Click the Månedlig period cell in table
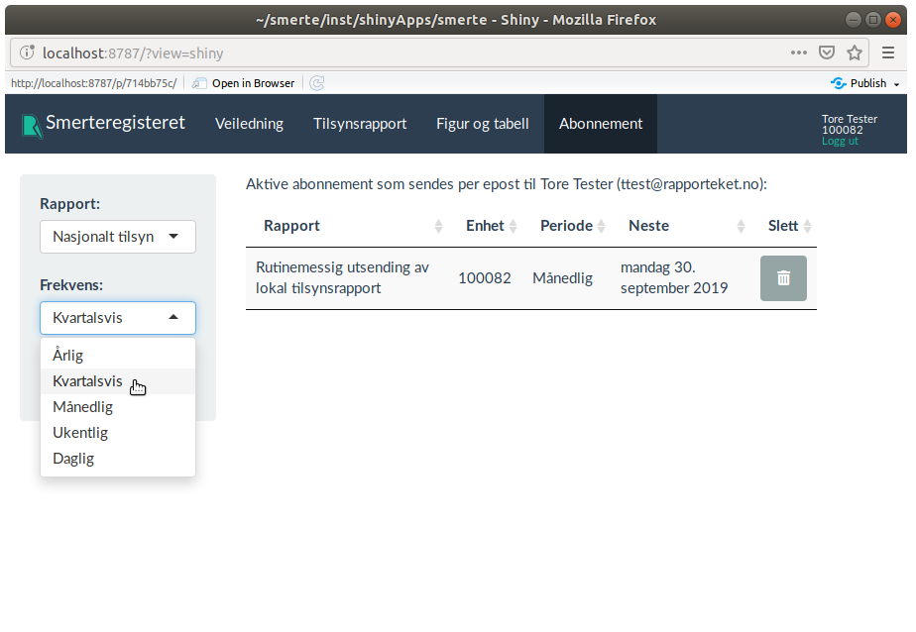 (x=562, y=278)
